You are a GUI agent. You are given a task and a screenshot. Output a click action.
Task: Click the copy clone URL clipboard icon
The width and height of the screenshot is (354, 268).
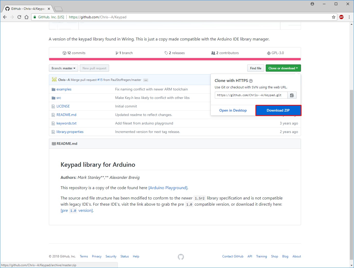pos(292,95)
